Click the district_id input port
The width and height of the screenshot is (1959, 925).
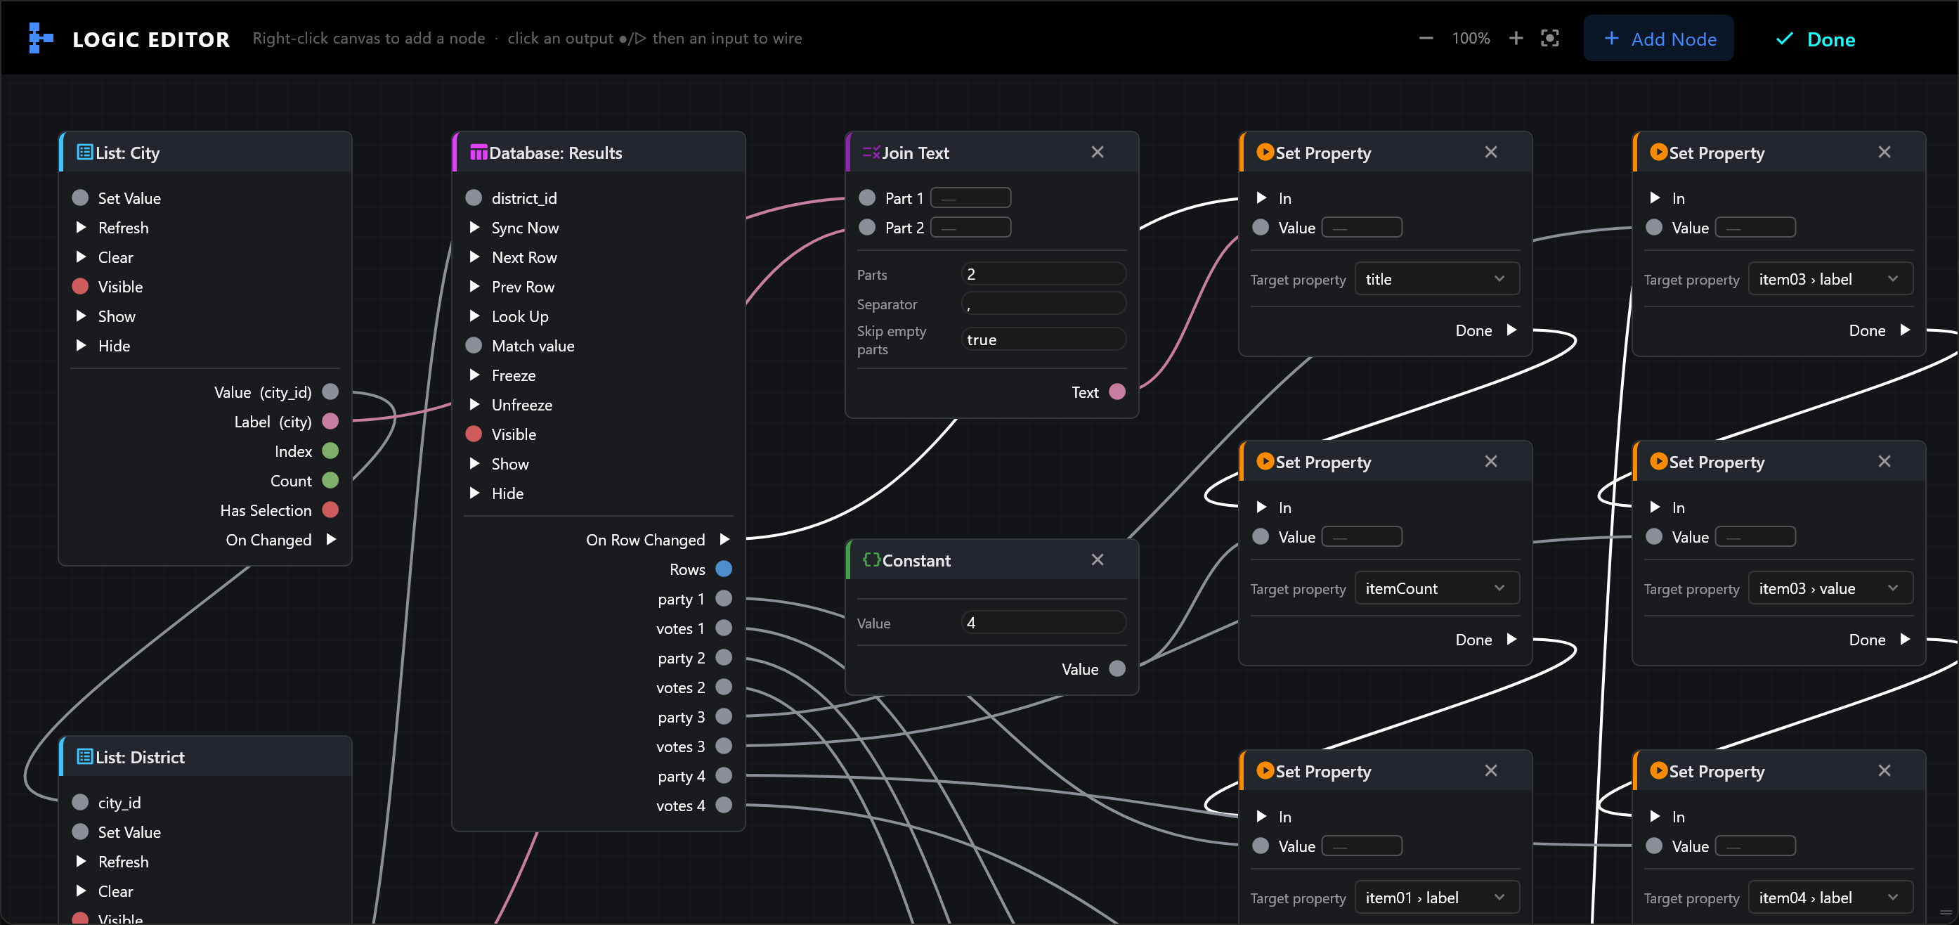point(474,198)
